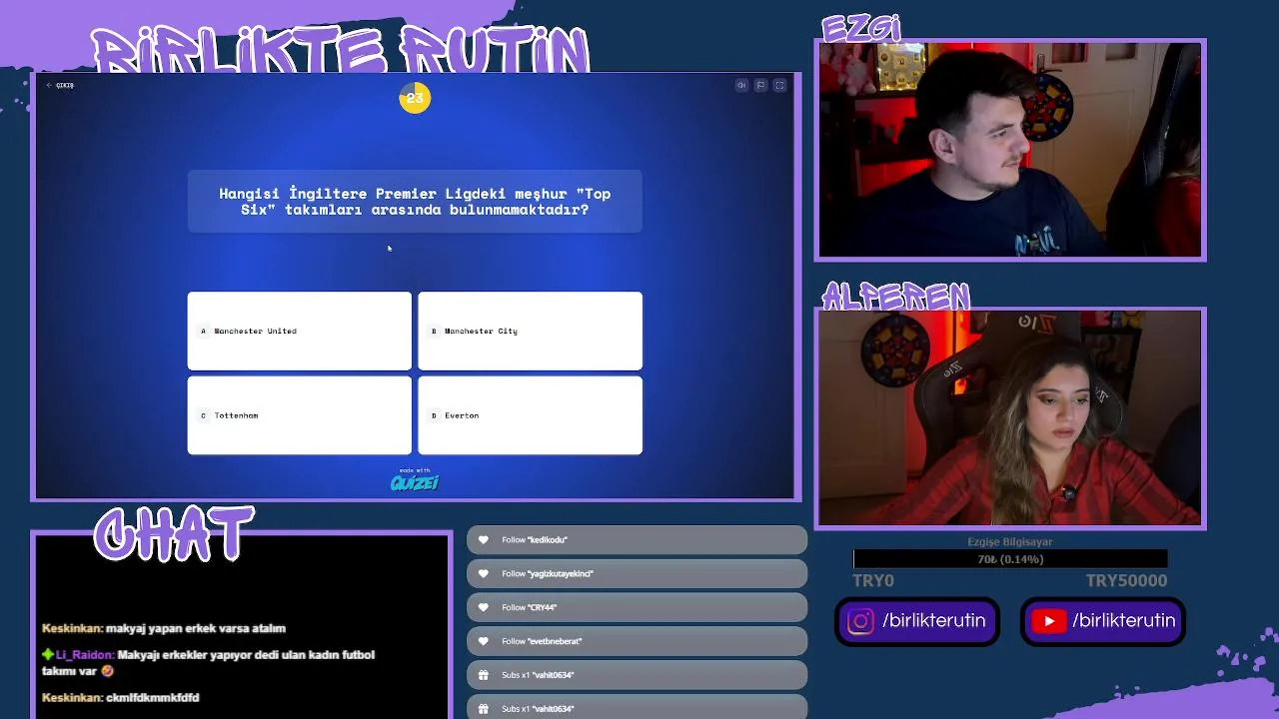Screen dimensions: 1279x719
Task: Click the yellow countdown timer showing 23
Action: [415, 98]
